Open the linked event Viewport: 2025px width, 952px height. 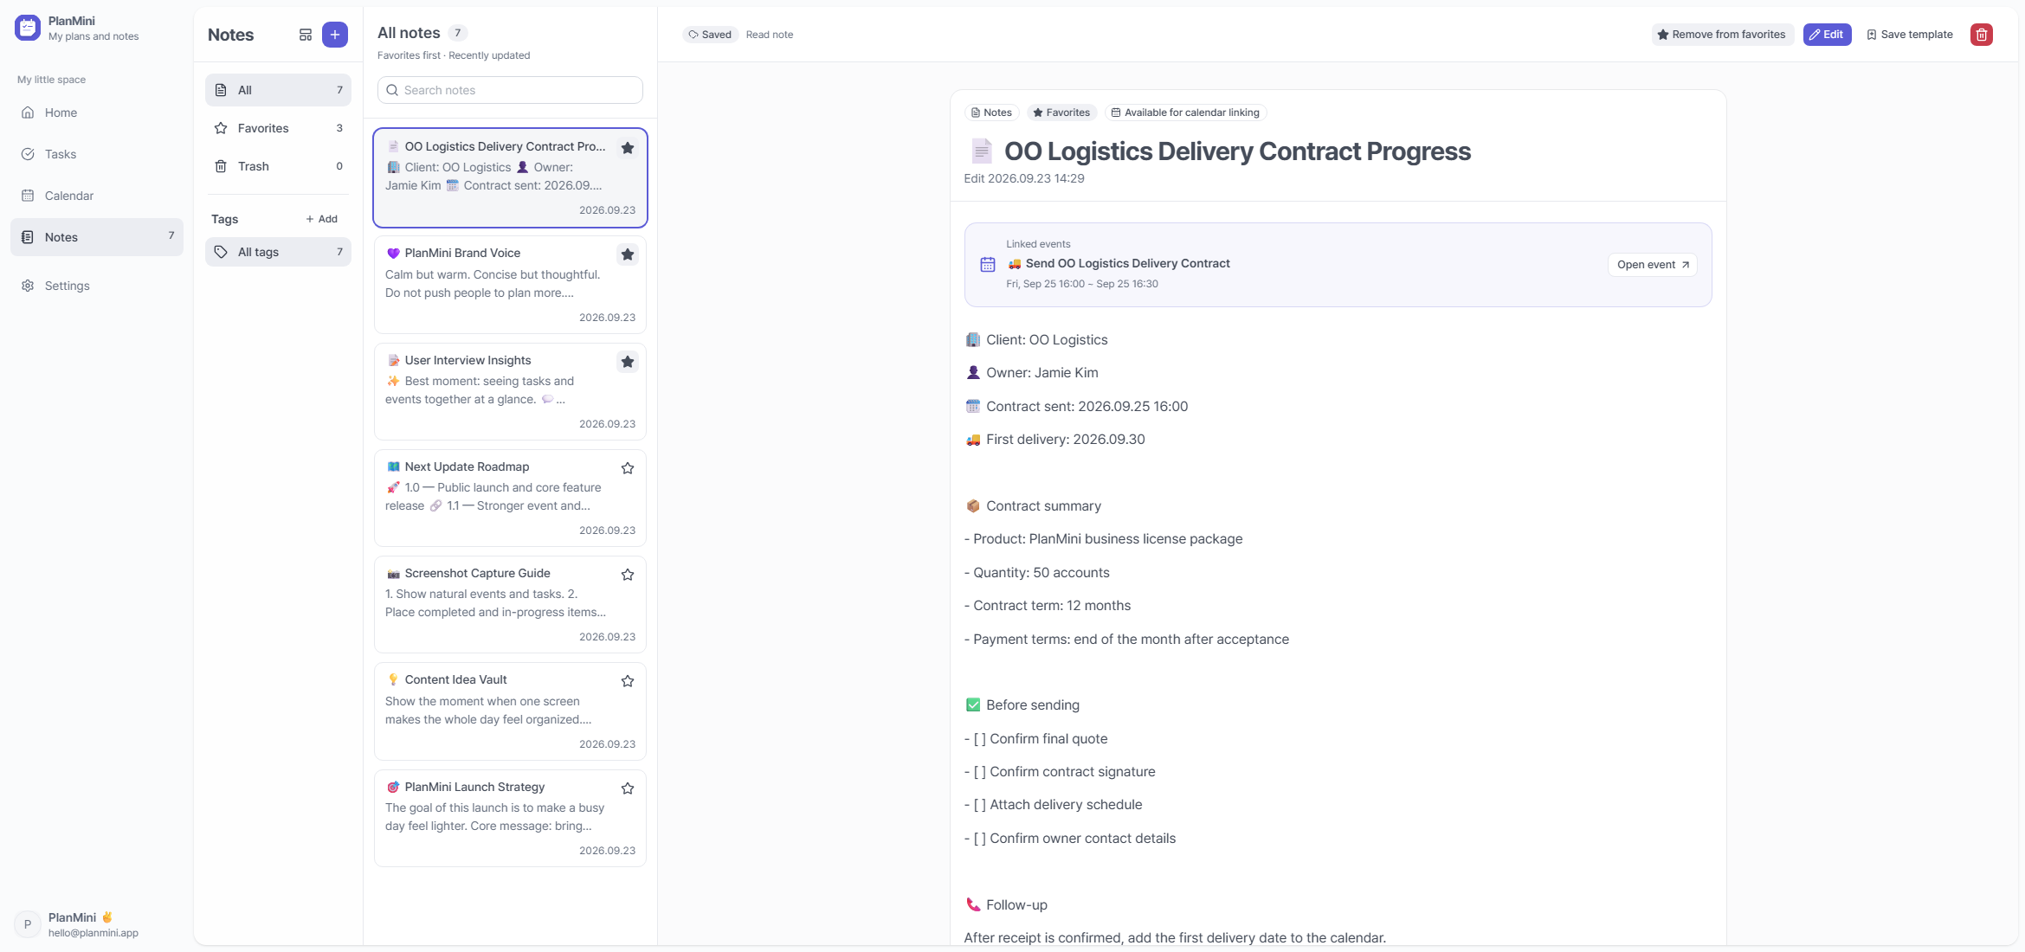pos(1653,265)
